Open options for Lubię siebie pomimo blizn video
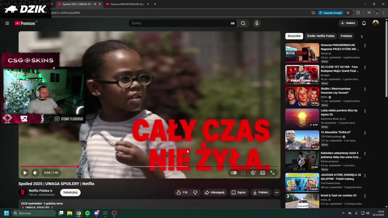This screenshot has width=388, height=218. [x=365, y=111]
